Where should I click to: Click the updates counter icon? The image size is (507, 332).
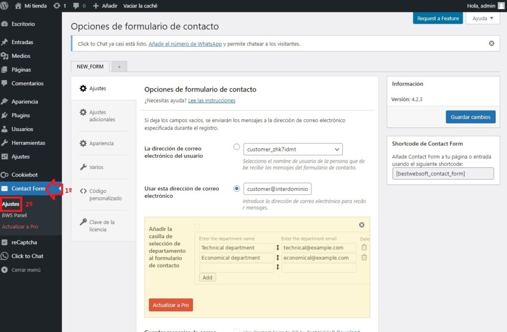tap(56, 6)
